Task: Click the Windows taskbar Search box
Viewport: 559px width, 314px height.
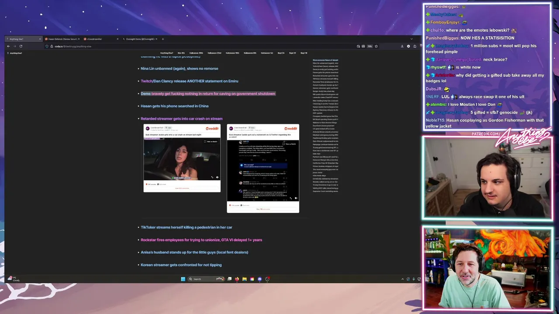Action: (207, 279)
